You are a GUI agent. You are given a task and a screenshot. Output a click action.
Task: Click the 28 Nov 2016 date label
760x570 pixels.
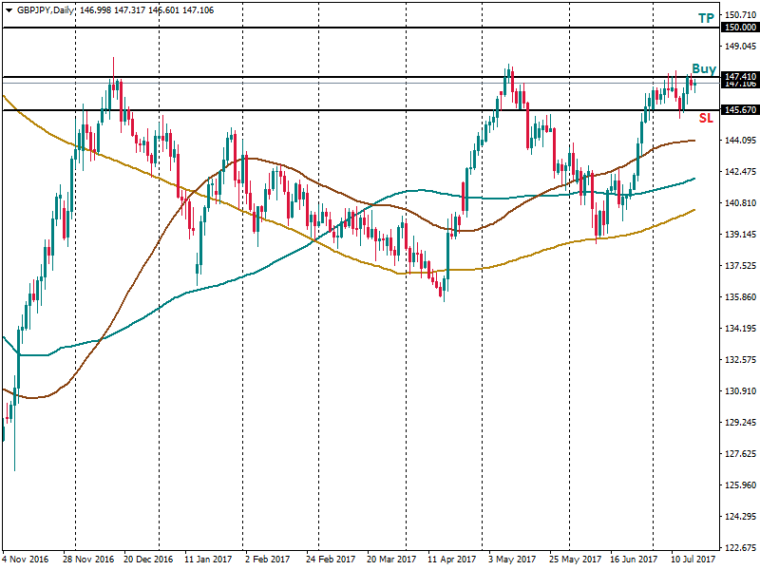pyautogui.click(x=88, y=560)
